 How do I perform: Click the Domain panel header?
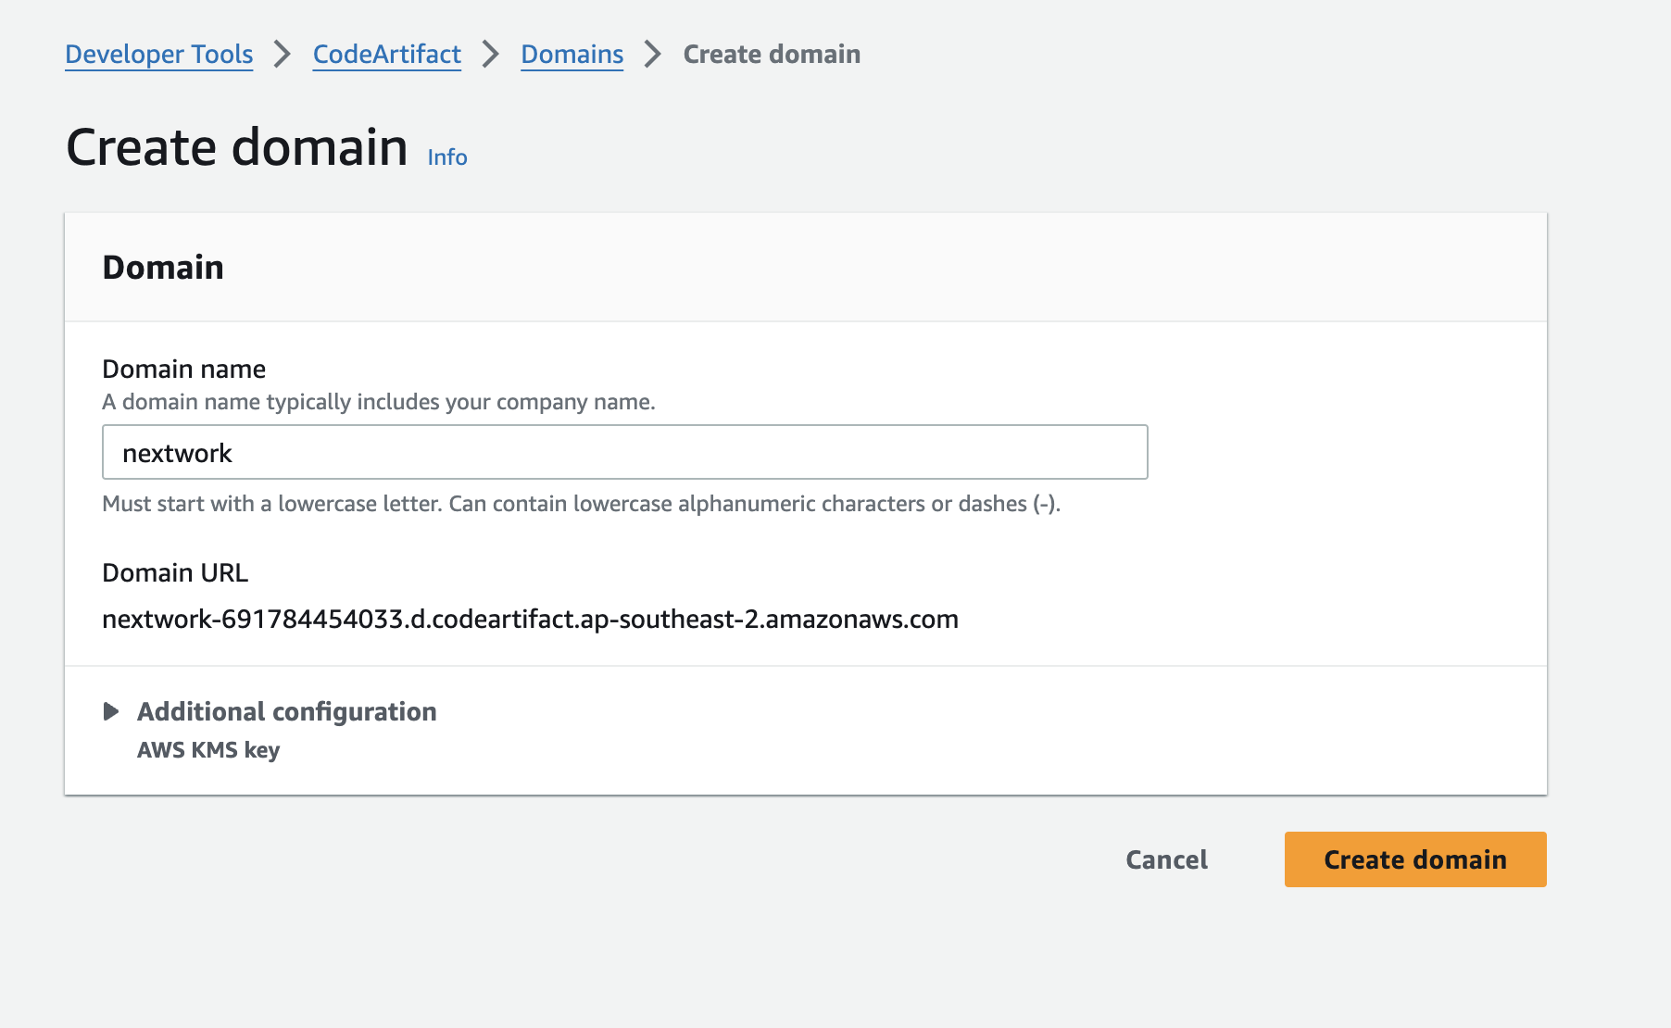click(163, 268)
